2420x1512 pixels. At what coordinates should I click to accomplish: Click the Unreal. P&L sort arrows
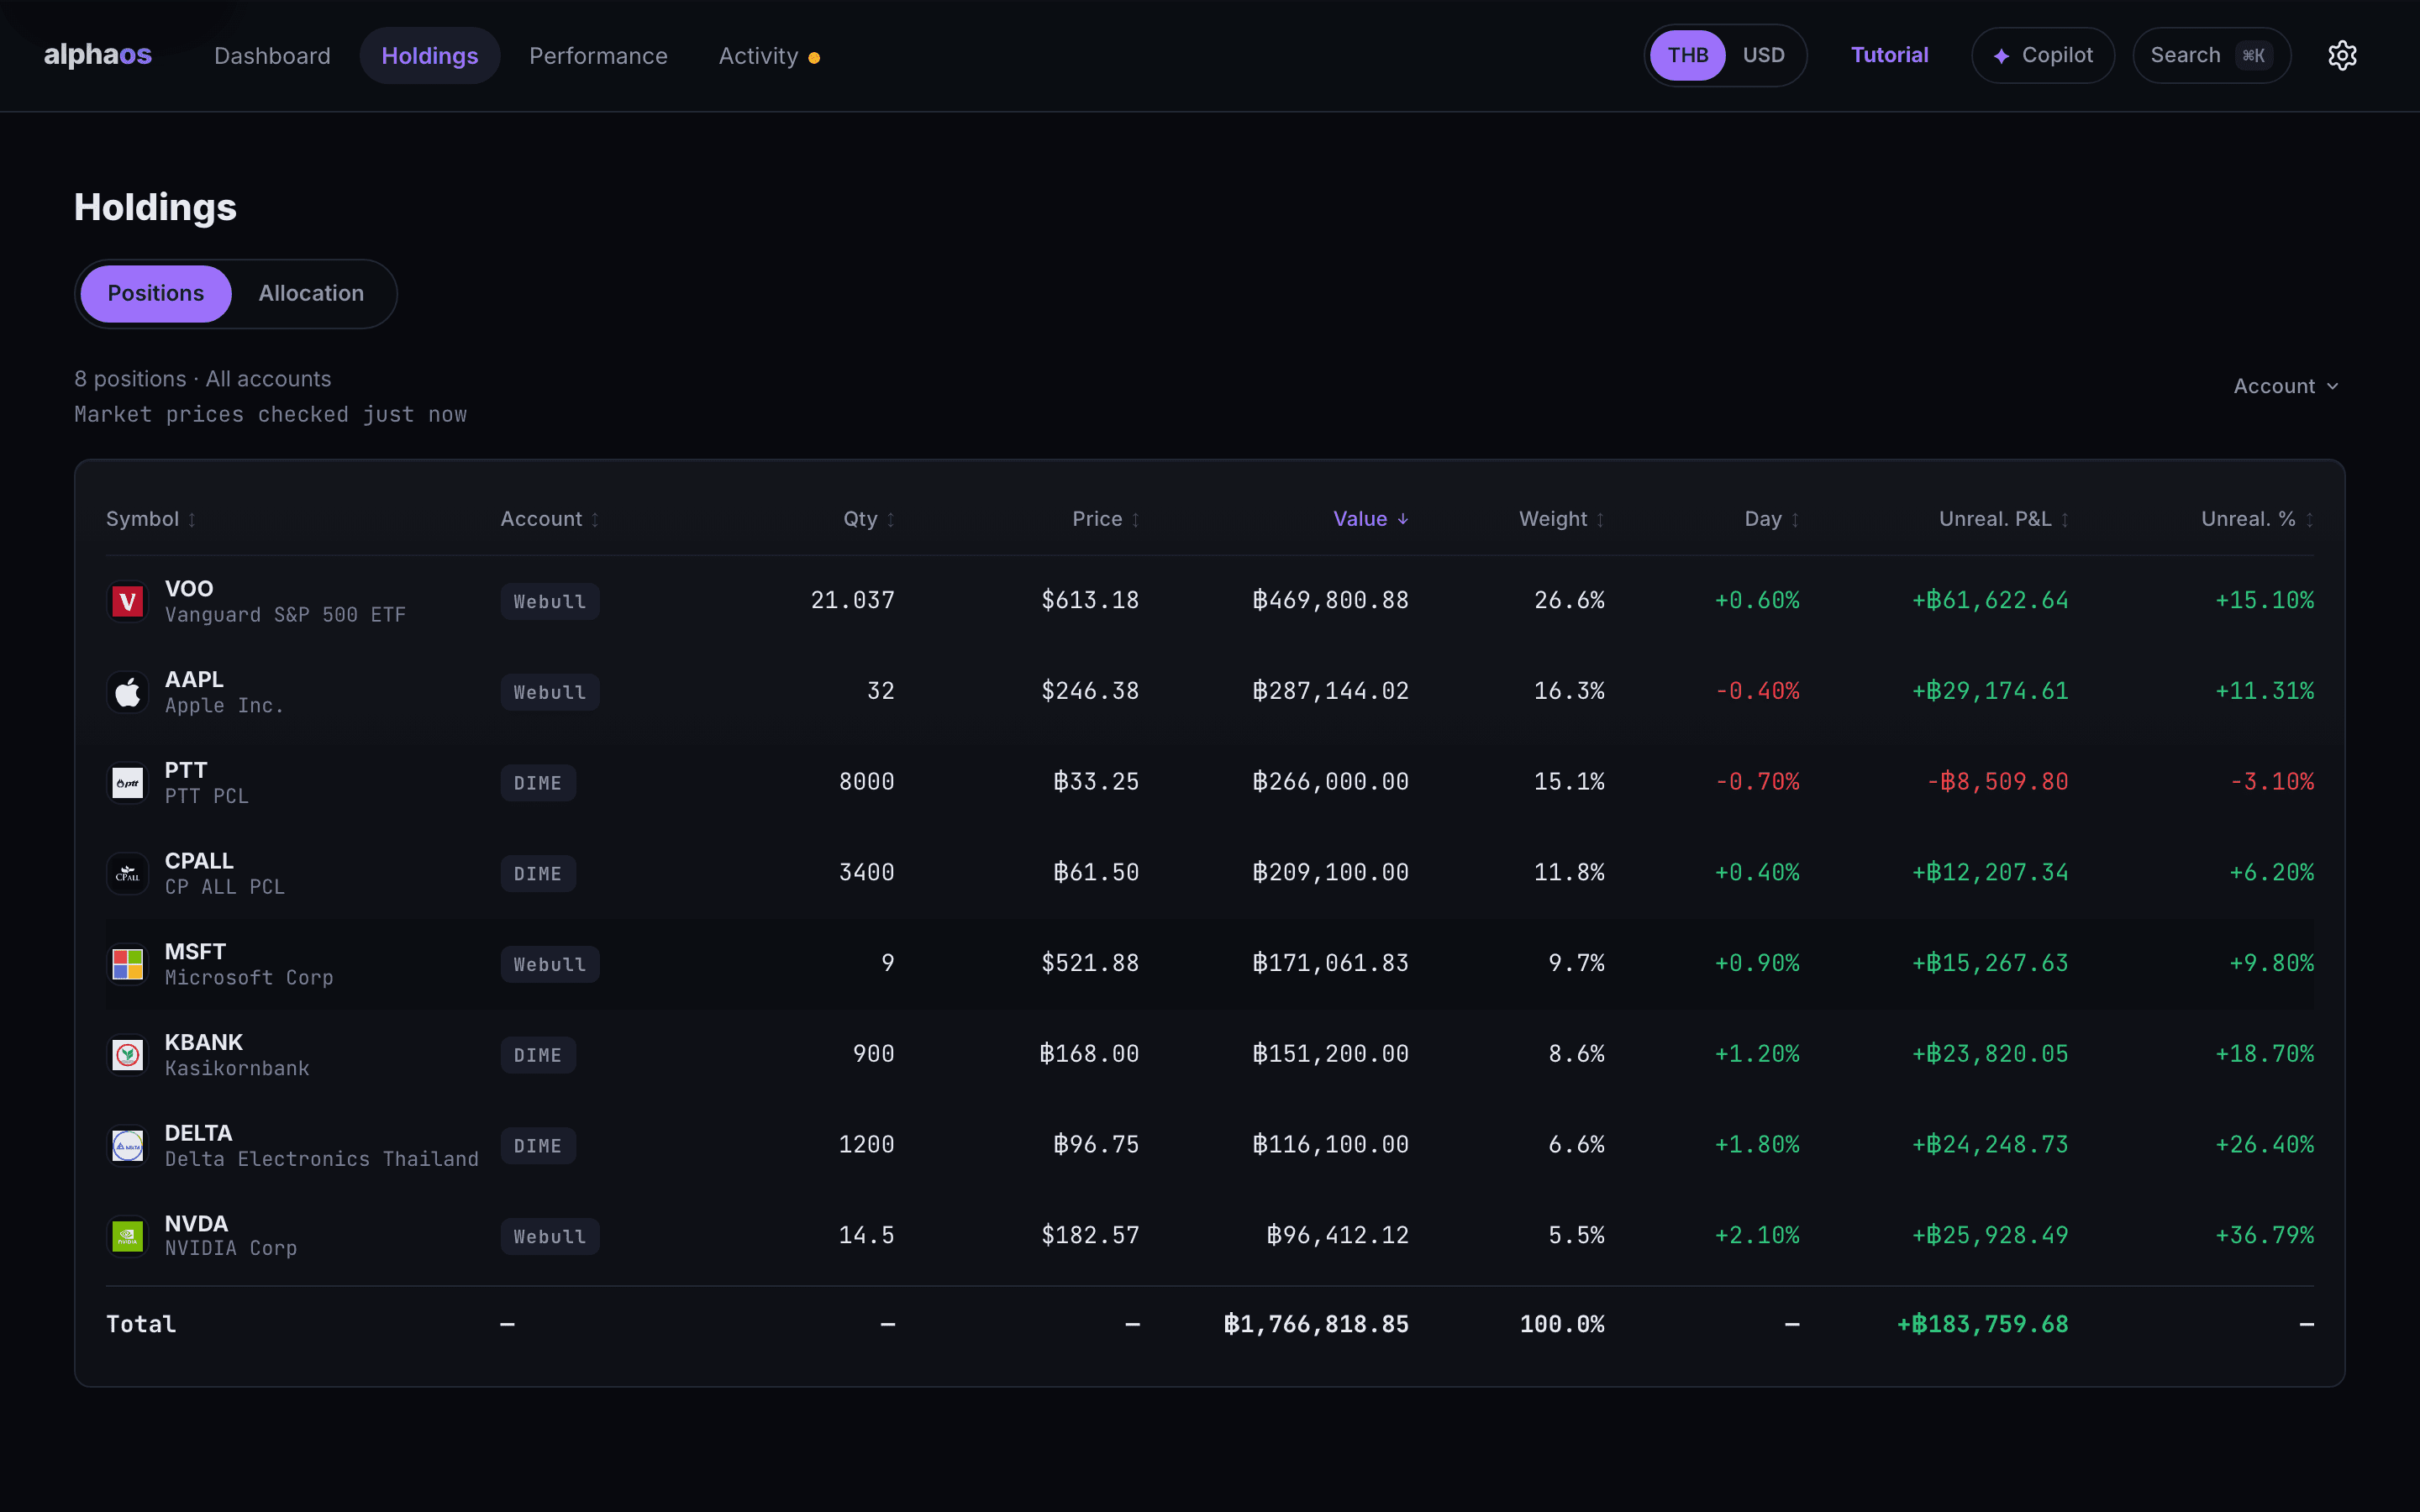pos(2064,519)
